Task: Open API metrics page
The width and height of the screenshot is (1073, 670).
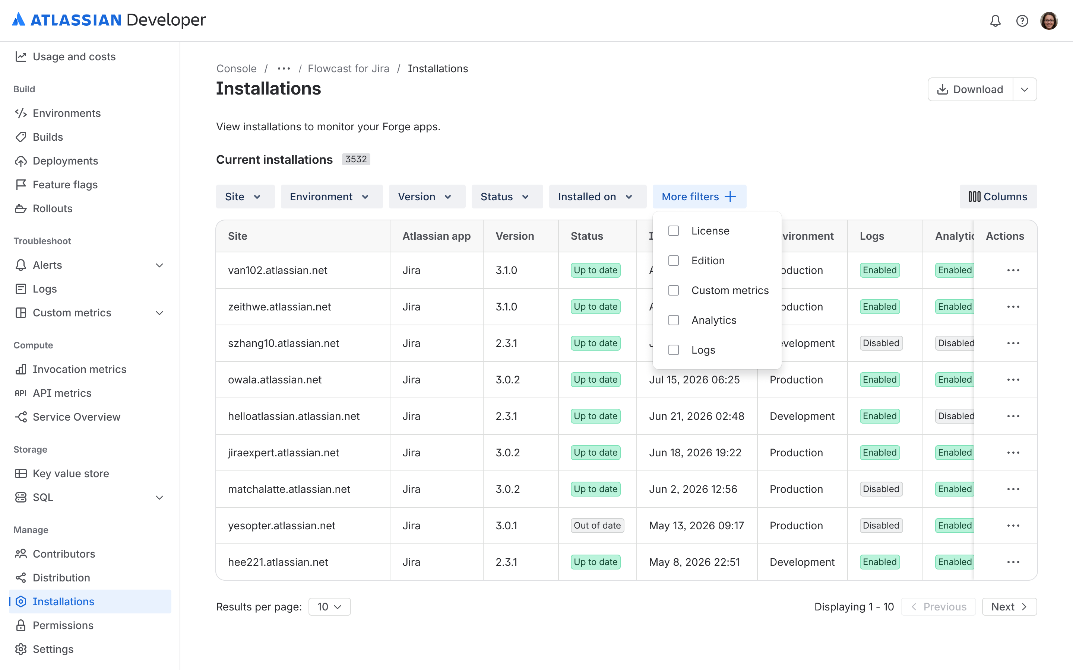Action: click(x=90, y=393)
